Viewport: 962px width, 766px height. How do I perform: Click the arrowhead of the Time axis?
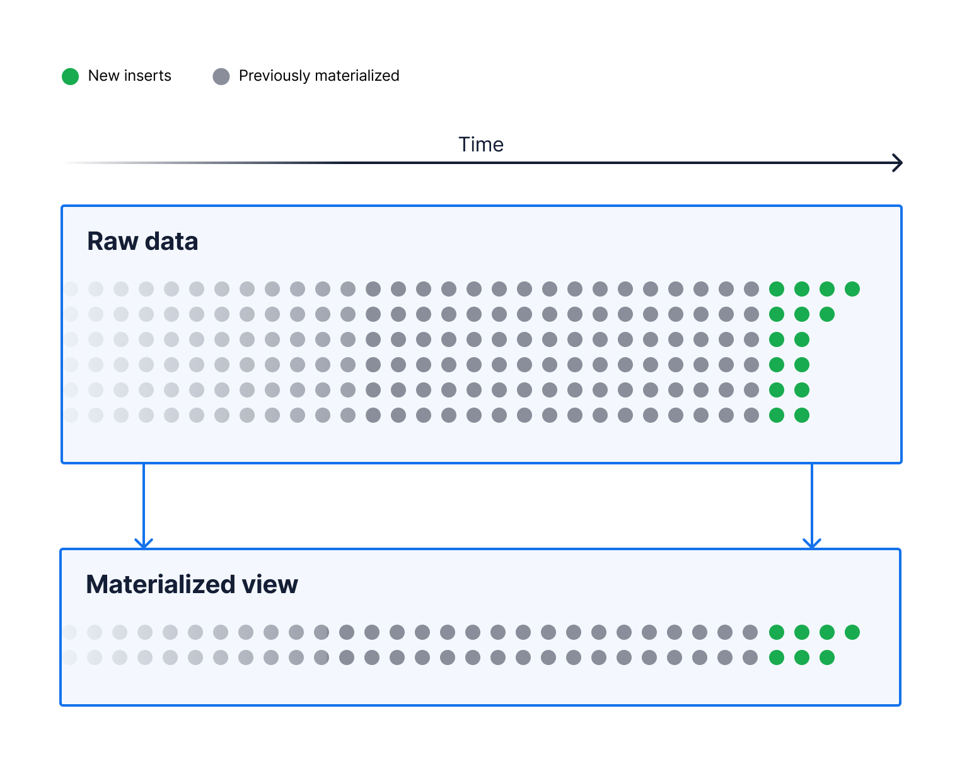(x=898, y=163)
